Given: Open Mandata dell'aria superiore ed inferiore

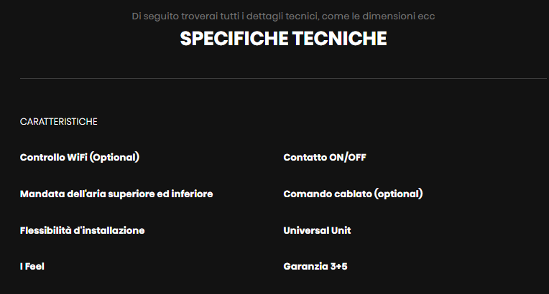Looking at the screenshot, I should pyautogui.click(x=116, y=194).
